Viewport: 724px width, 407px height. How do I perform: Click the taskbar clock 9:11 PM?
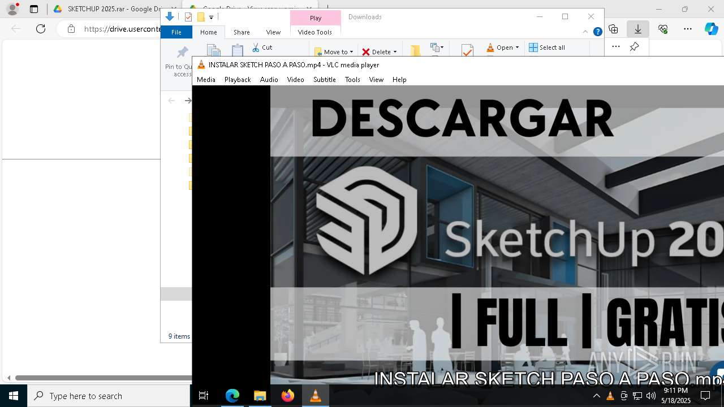676,391
